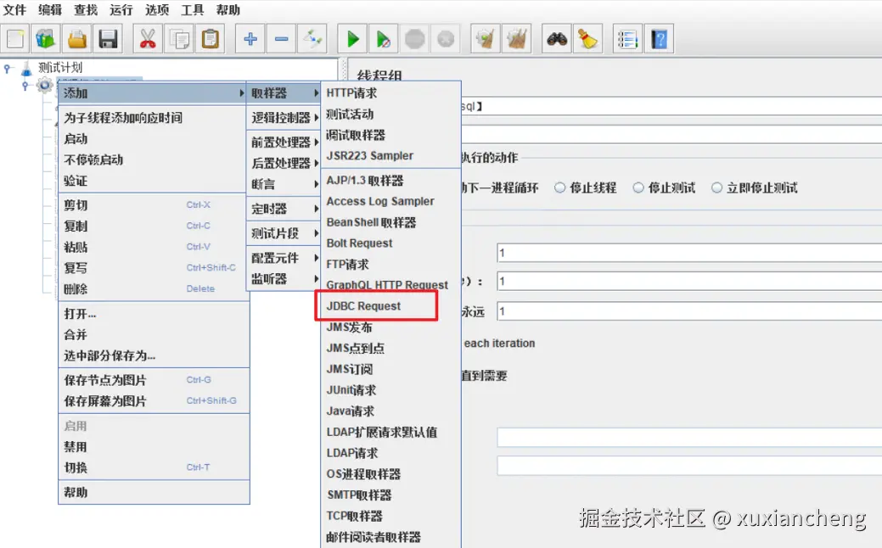The image size is (882, 548).
Task: Collapse the 测试计划 tree node handle
Action: tap(7, 69)
